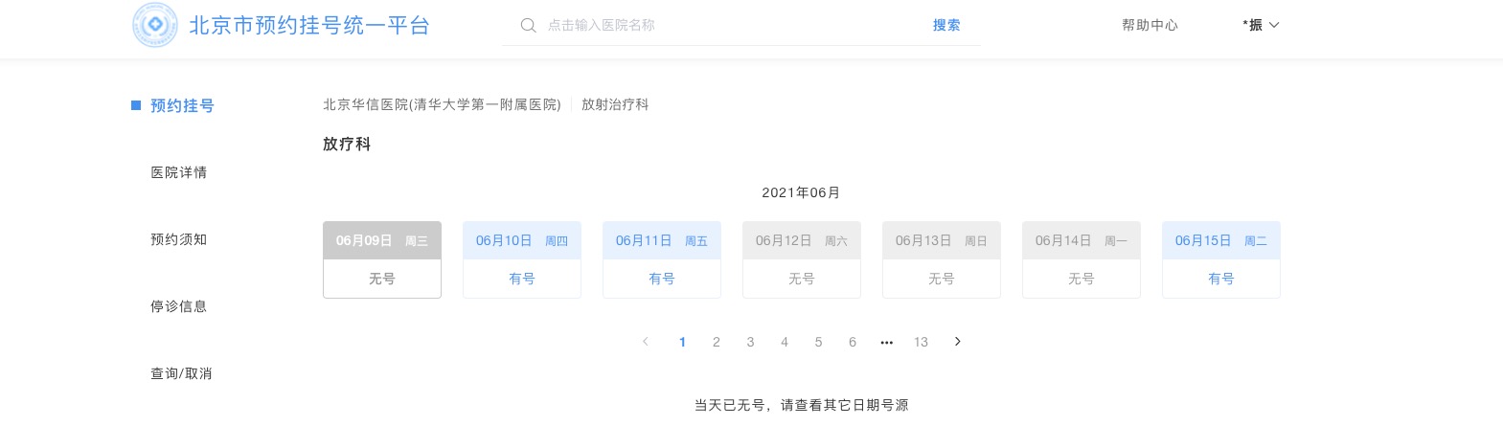The width and height of the screenshot is (1503, 426).
Task: Click the search magnifier icon
Action: [x=528, y=26]
